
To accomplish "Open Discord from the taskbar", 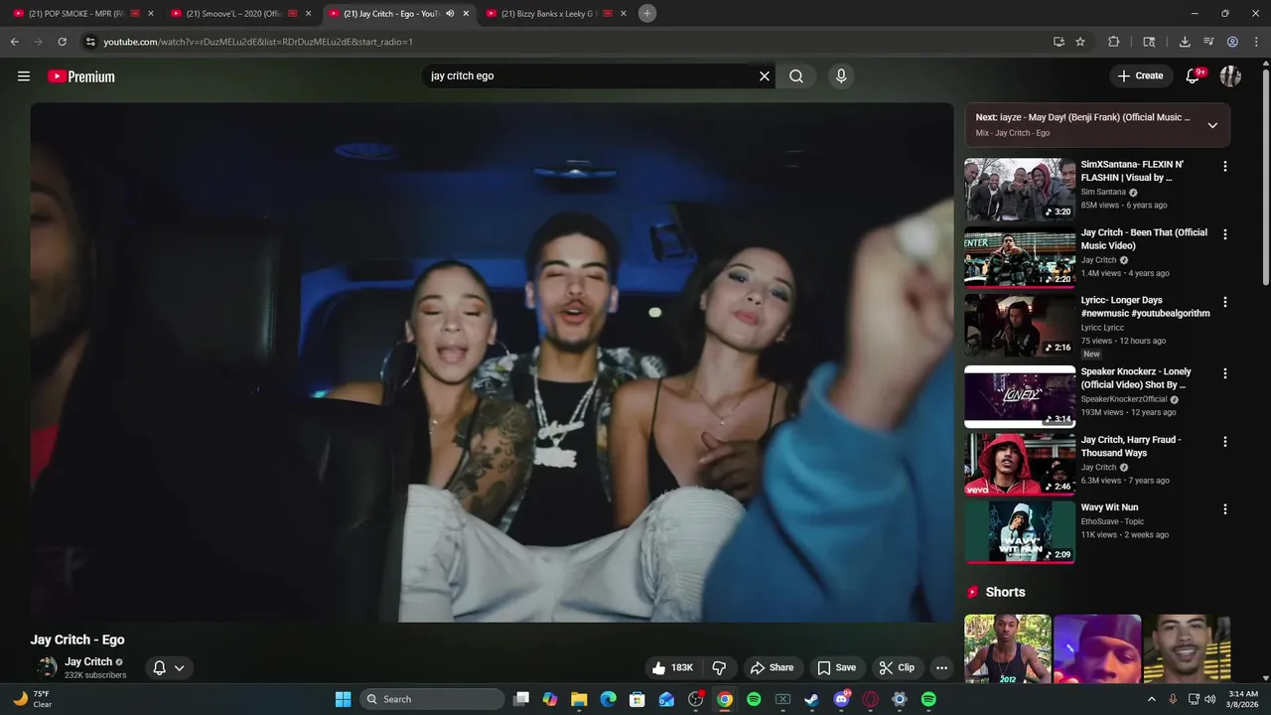I will pos(841,699).
